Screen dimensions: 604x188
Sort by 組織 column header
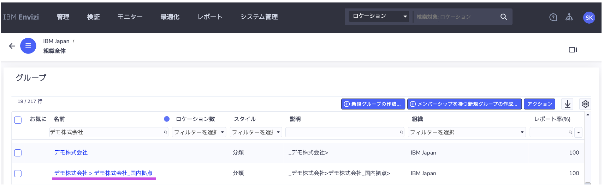point(418,119)
